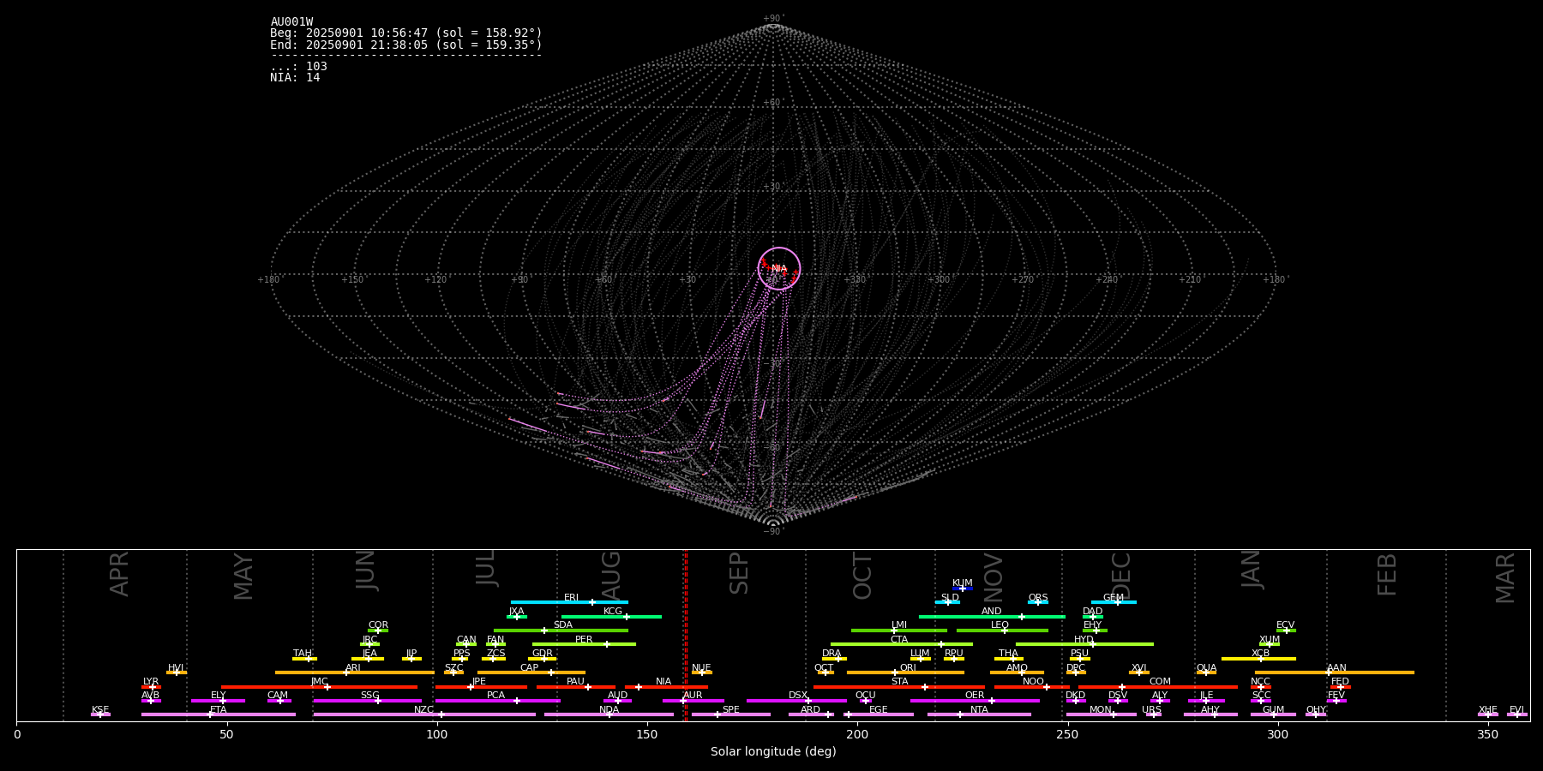The width and height of the screenshot is (1543, 771).
Task: Select the LMI shower bar
Action: [x=899, y=631]
